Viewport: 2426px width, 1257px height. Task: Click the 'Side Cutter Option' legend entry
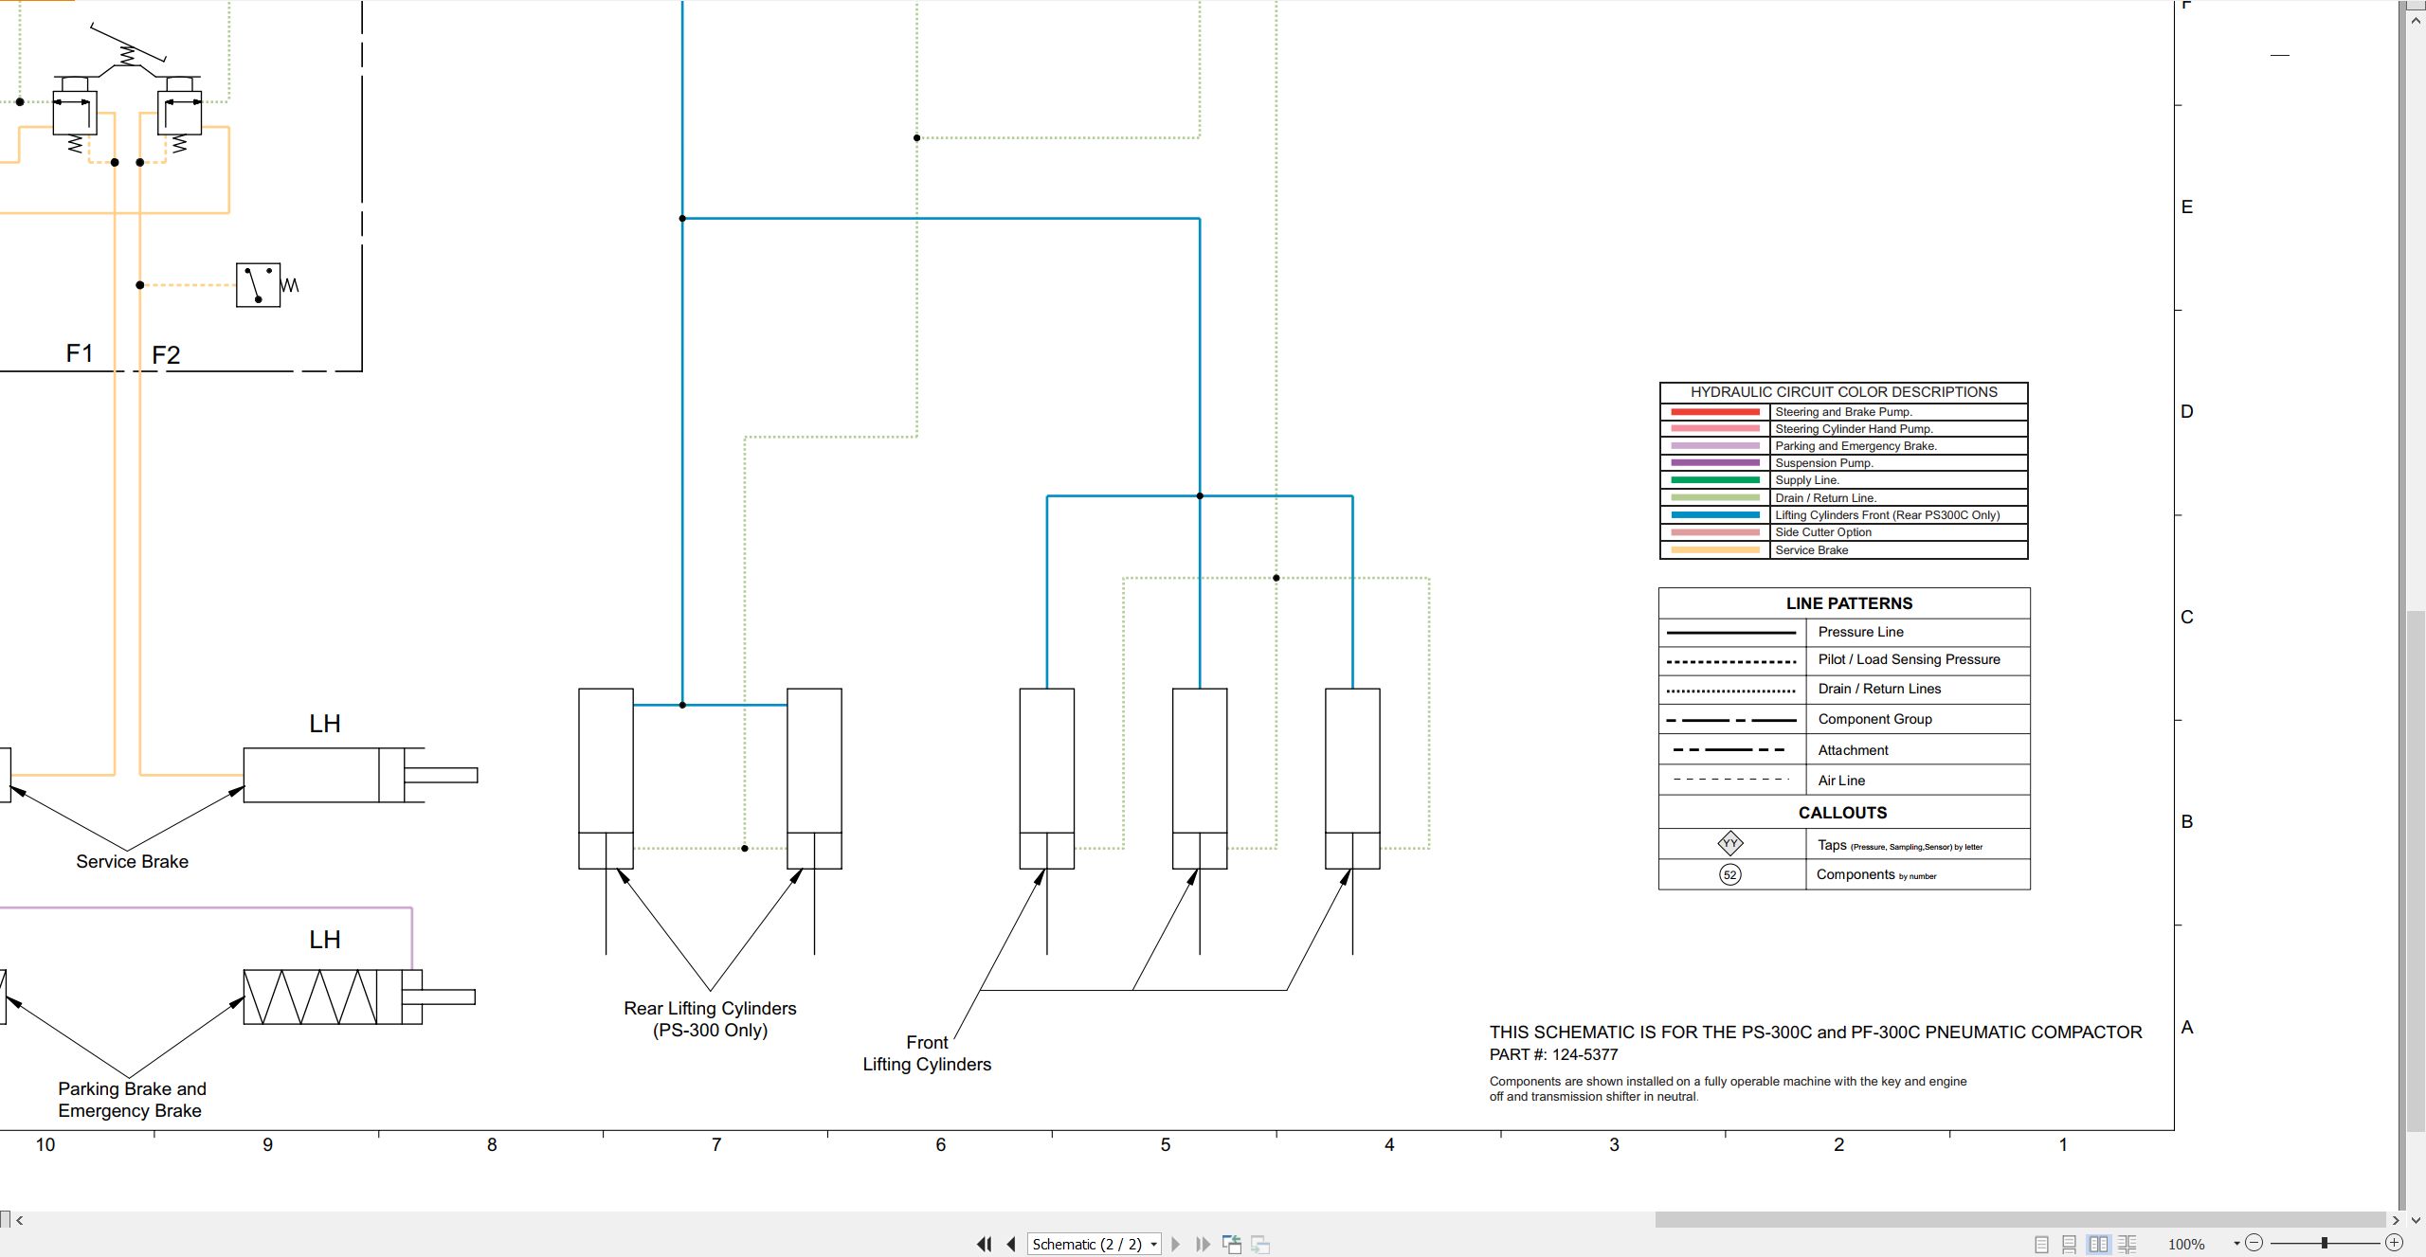click(1822, 532)
